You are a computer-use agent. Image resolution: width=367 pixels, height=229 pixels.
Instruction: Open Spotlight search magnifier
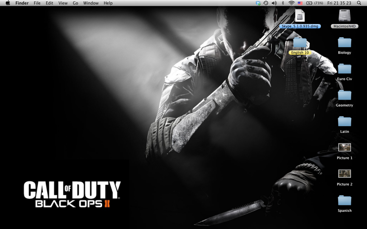pos(359,3)
